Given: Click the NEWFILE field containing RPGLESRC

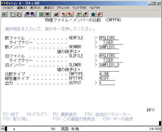Looking at the screenshot, I should (109, 38).
